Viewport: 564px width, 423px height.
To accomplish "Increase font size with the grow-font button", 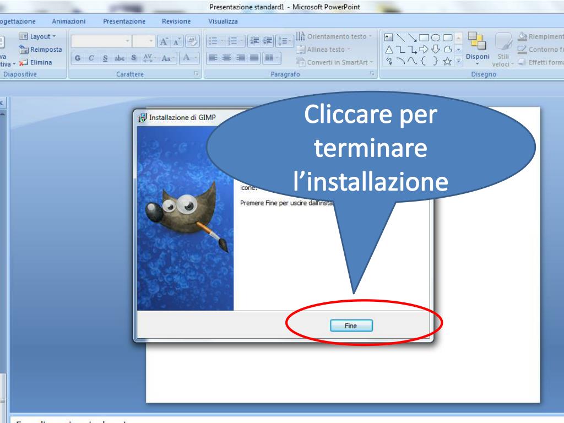I will point(164,41).
